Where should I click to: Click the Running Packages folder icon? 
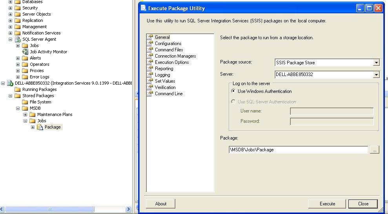pos(17,89)
